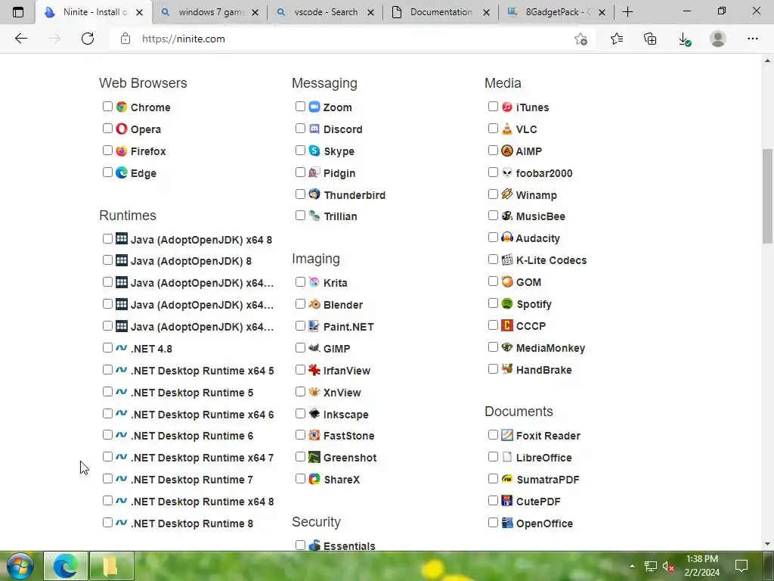This screenshot has height=581, width=774.
Task: Click the Greenshot icon
Action: point(314,457)
